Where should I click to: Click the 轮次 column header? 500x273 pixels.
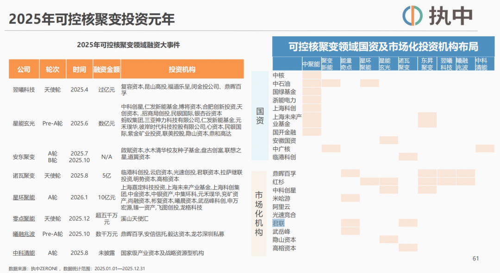[52, 70]
